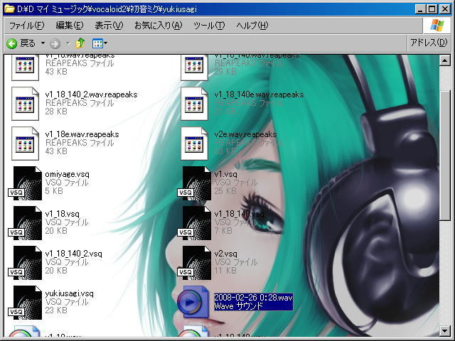Viewport: 455px width, 341px height.
Task: Click the v2.vsq filename text
Action: click(x=226, y=254)
